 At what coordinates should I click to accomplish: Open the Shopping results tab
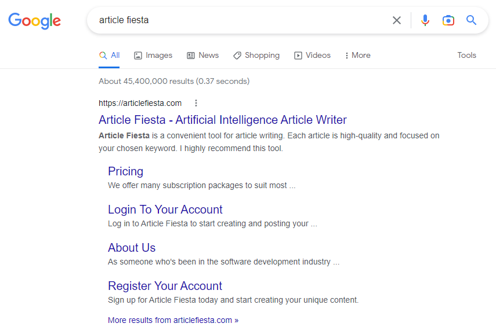(x=256, y=56)
